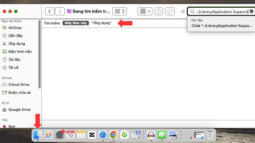Open the group-by options dropdown
The height and width of the screenshot is (143, 255).
point(145,11)
